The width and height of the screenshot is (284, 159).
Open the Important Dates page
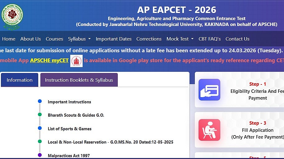[113, 39]
